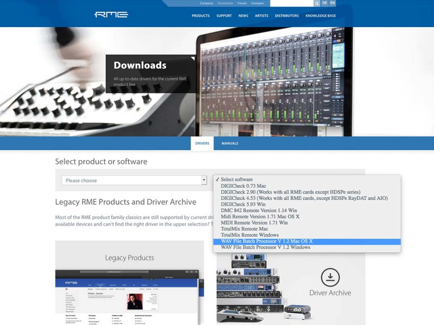The height and width of the screenshot is (325, 434).
Task: Visit the KNOWLEDGE BASE section
Action: [x=320, y=16]
